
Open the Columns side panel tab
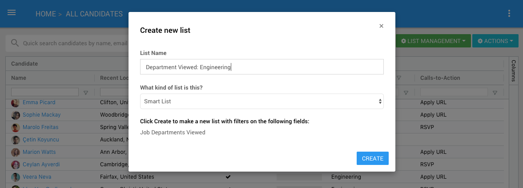[514, 71]
